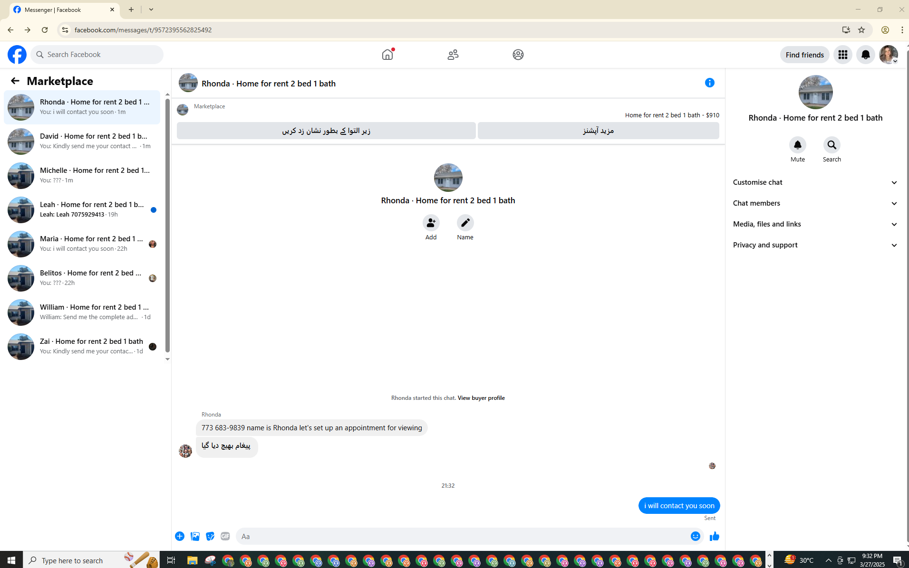909x568 pixels.
Task: Open the Chrome three-dot menu
Action: 902,30
